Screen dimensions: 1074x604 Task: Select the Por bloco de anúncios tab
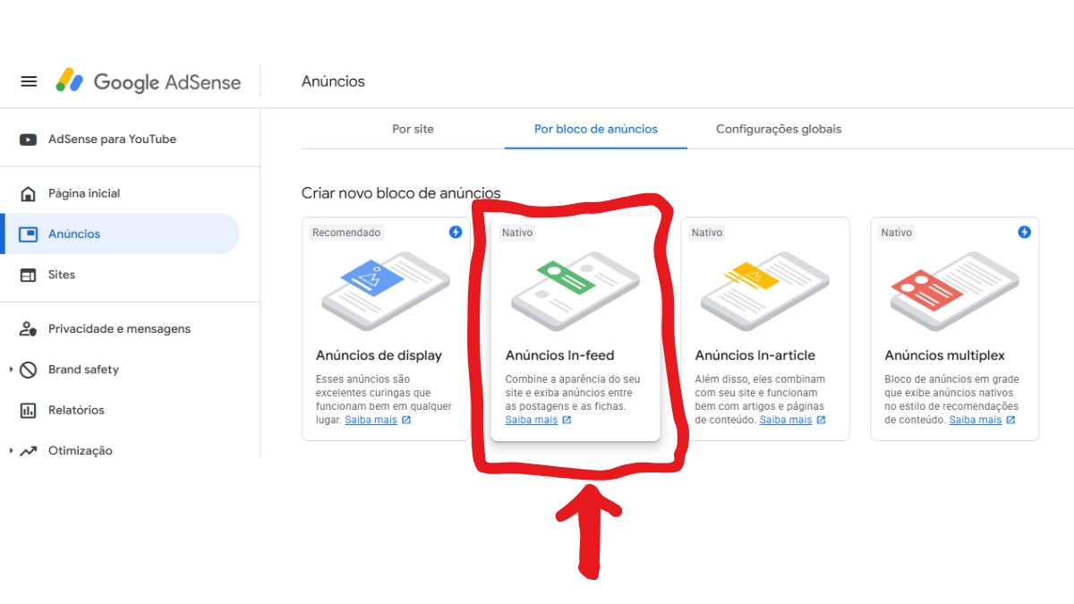tap(596, 129)
